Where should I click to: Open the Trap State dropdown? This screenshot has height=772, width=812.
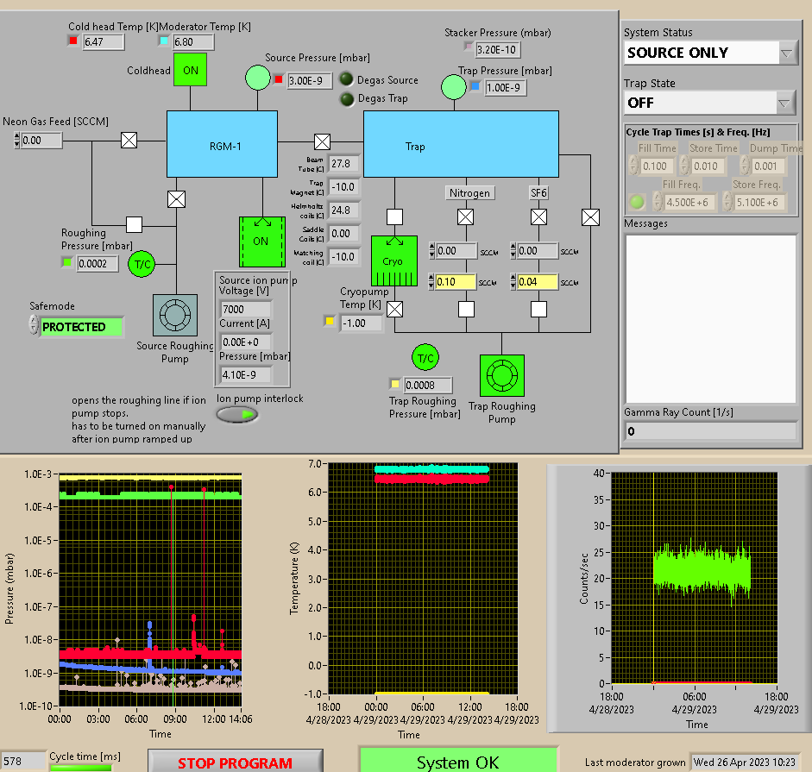pyautogui.click(x=784, y=103)
